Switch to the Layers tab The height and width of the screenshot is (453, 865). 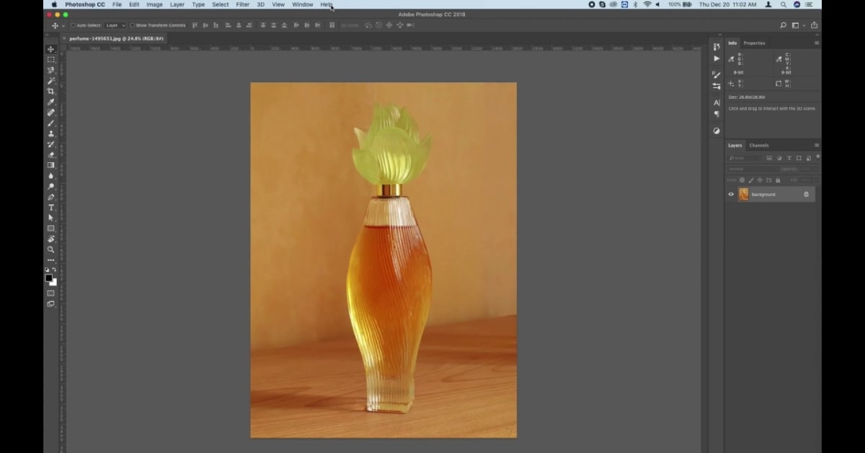tap(735, 145)
